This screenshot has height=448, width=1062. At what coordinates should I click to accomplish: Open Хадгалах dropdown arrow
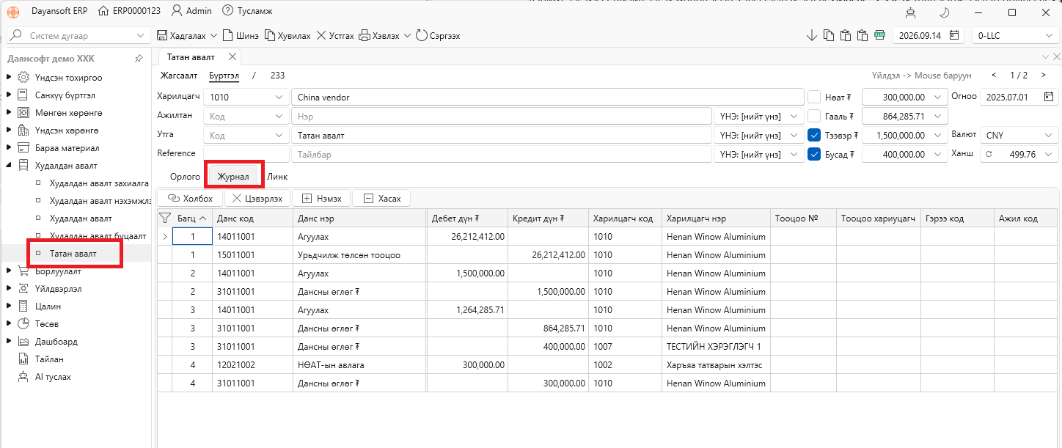213,35
